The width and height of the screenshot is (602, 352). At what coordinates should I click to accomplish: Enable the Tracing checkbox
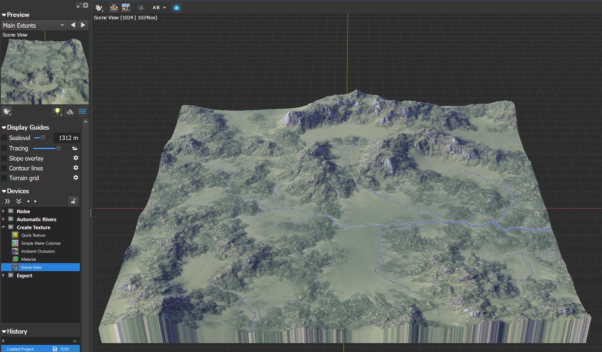pos(4,148)
